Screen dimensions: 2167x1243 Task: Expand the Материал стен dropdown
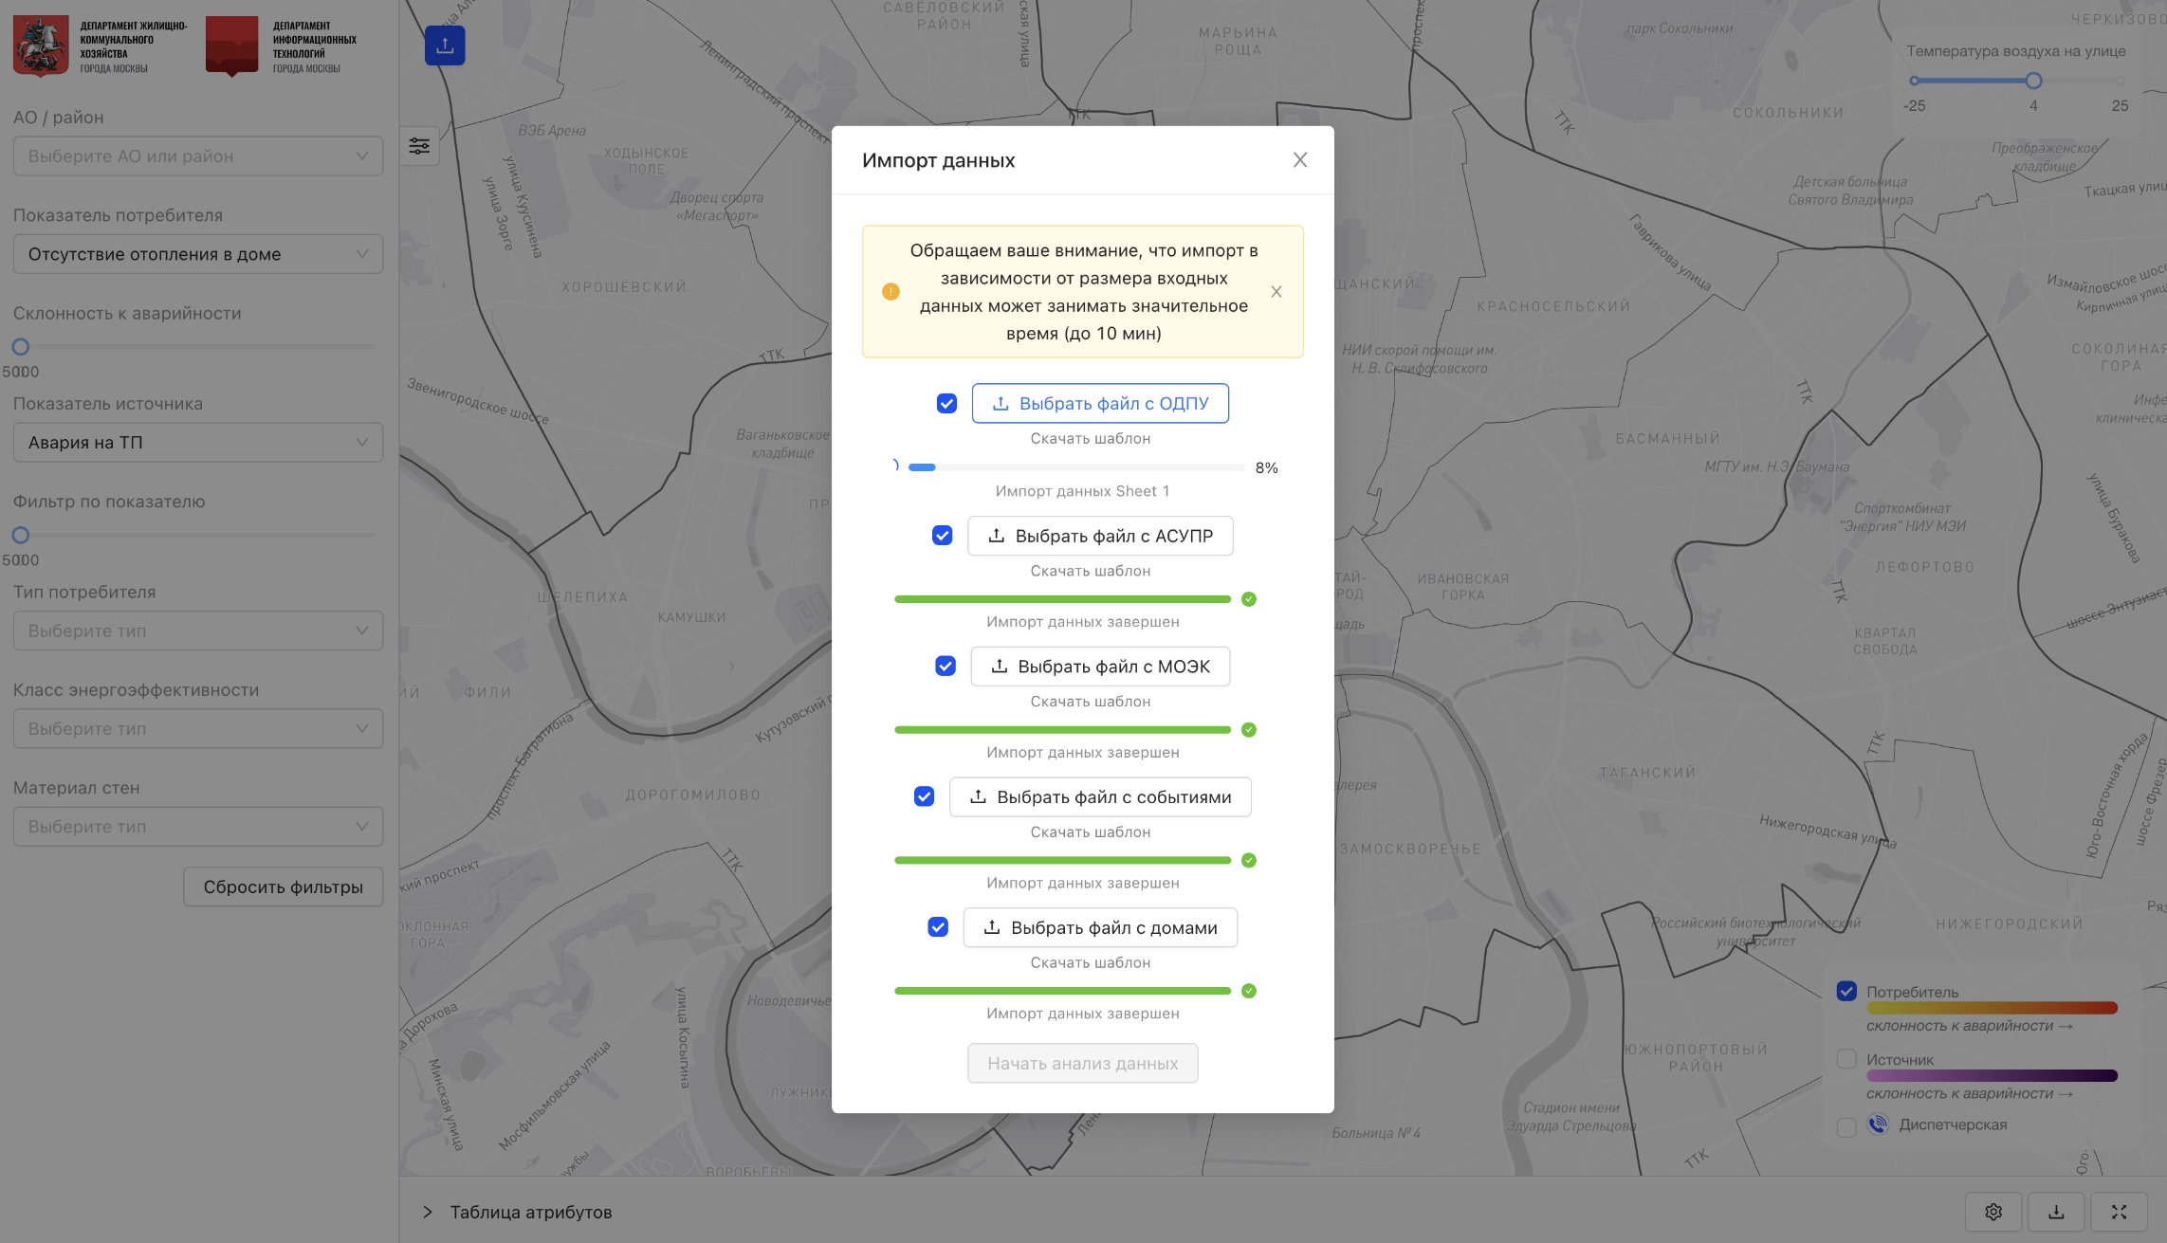tap(197, 827)
